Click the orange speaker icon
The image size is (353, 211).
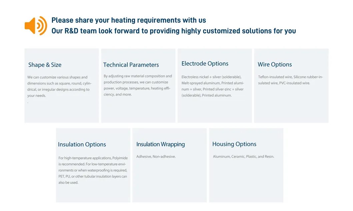tap(35, 26)
